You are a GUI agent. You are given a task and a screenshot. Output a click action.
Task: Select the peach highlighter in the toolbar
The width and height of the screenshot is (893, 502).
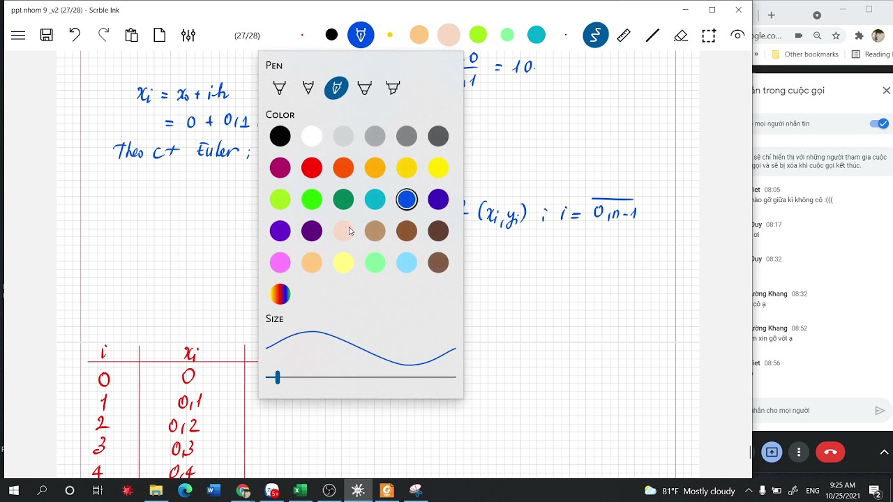click(449, 35)
